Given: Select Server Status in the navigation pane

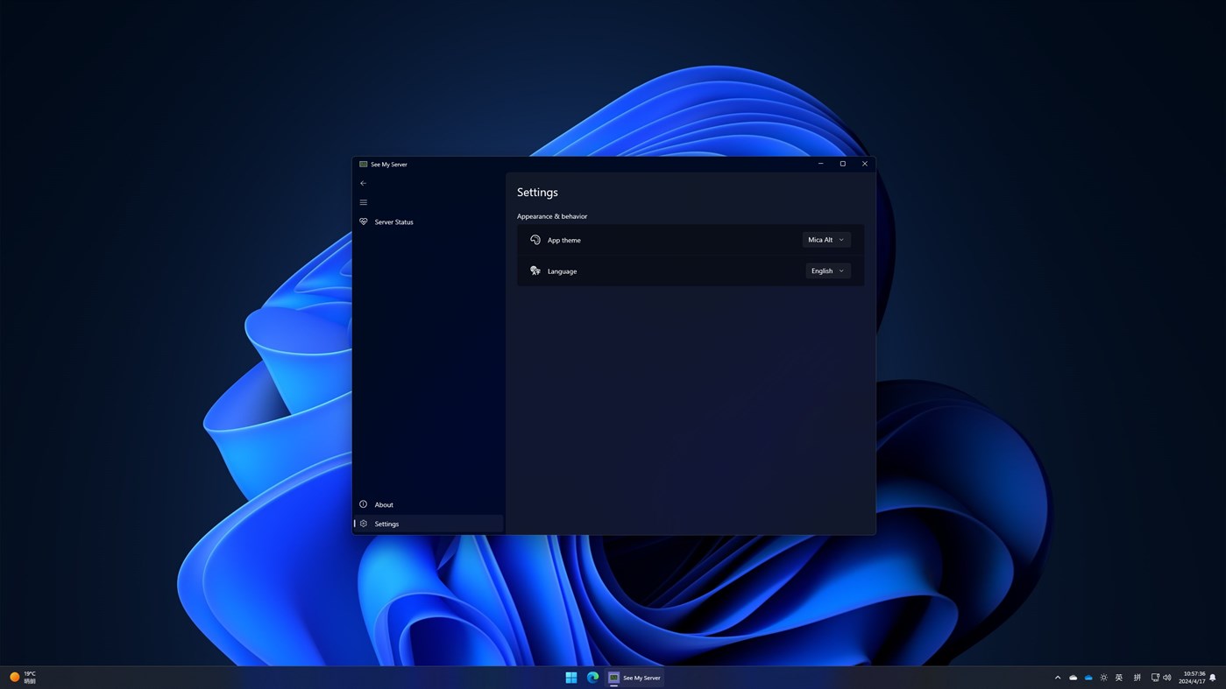Looking at the screenshot, I should tap(393, 221).
